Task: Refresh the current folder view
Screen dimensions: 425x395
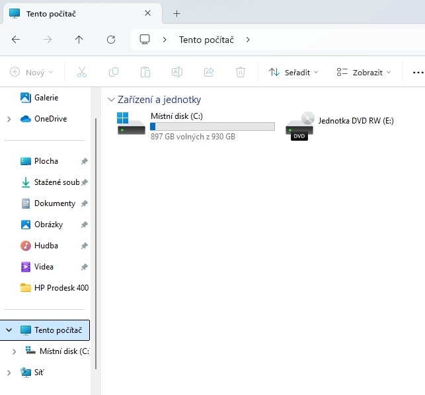Action: pos(111,40)
